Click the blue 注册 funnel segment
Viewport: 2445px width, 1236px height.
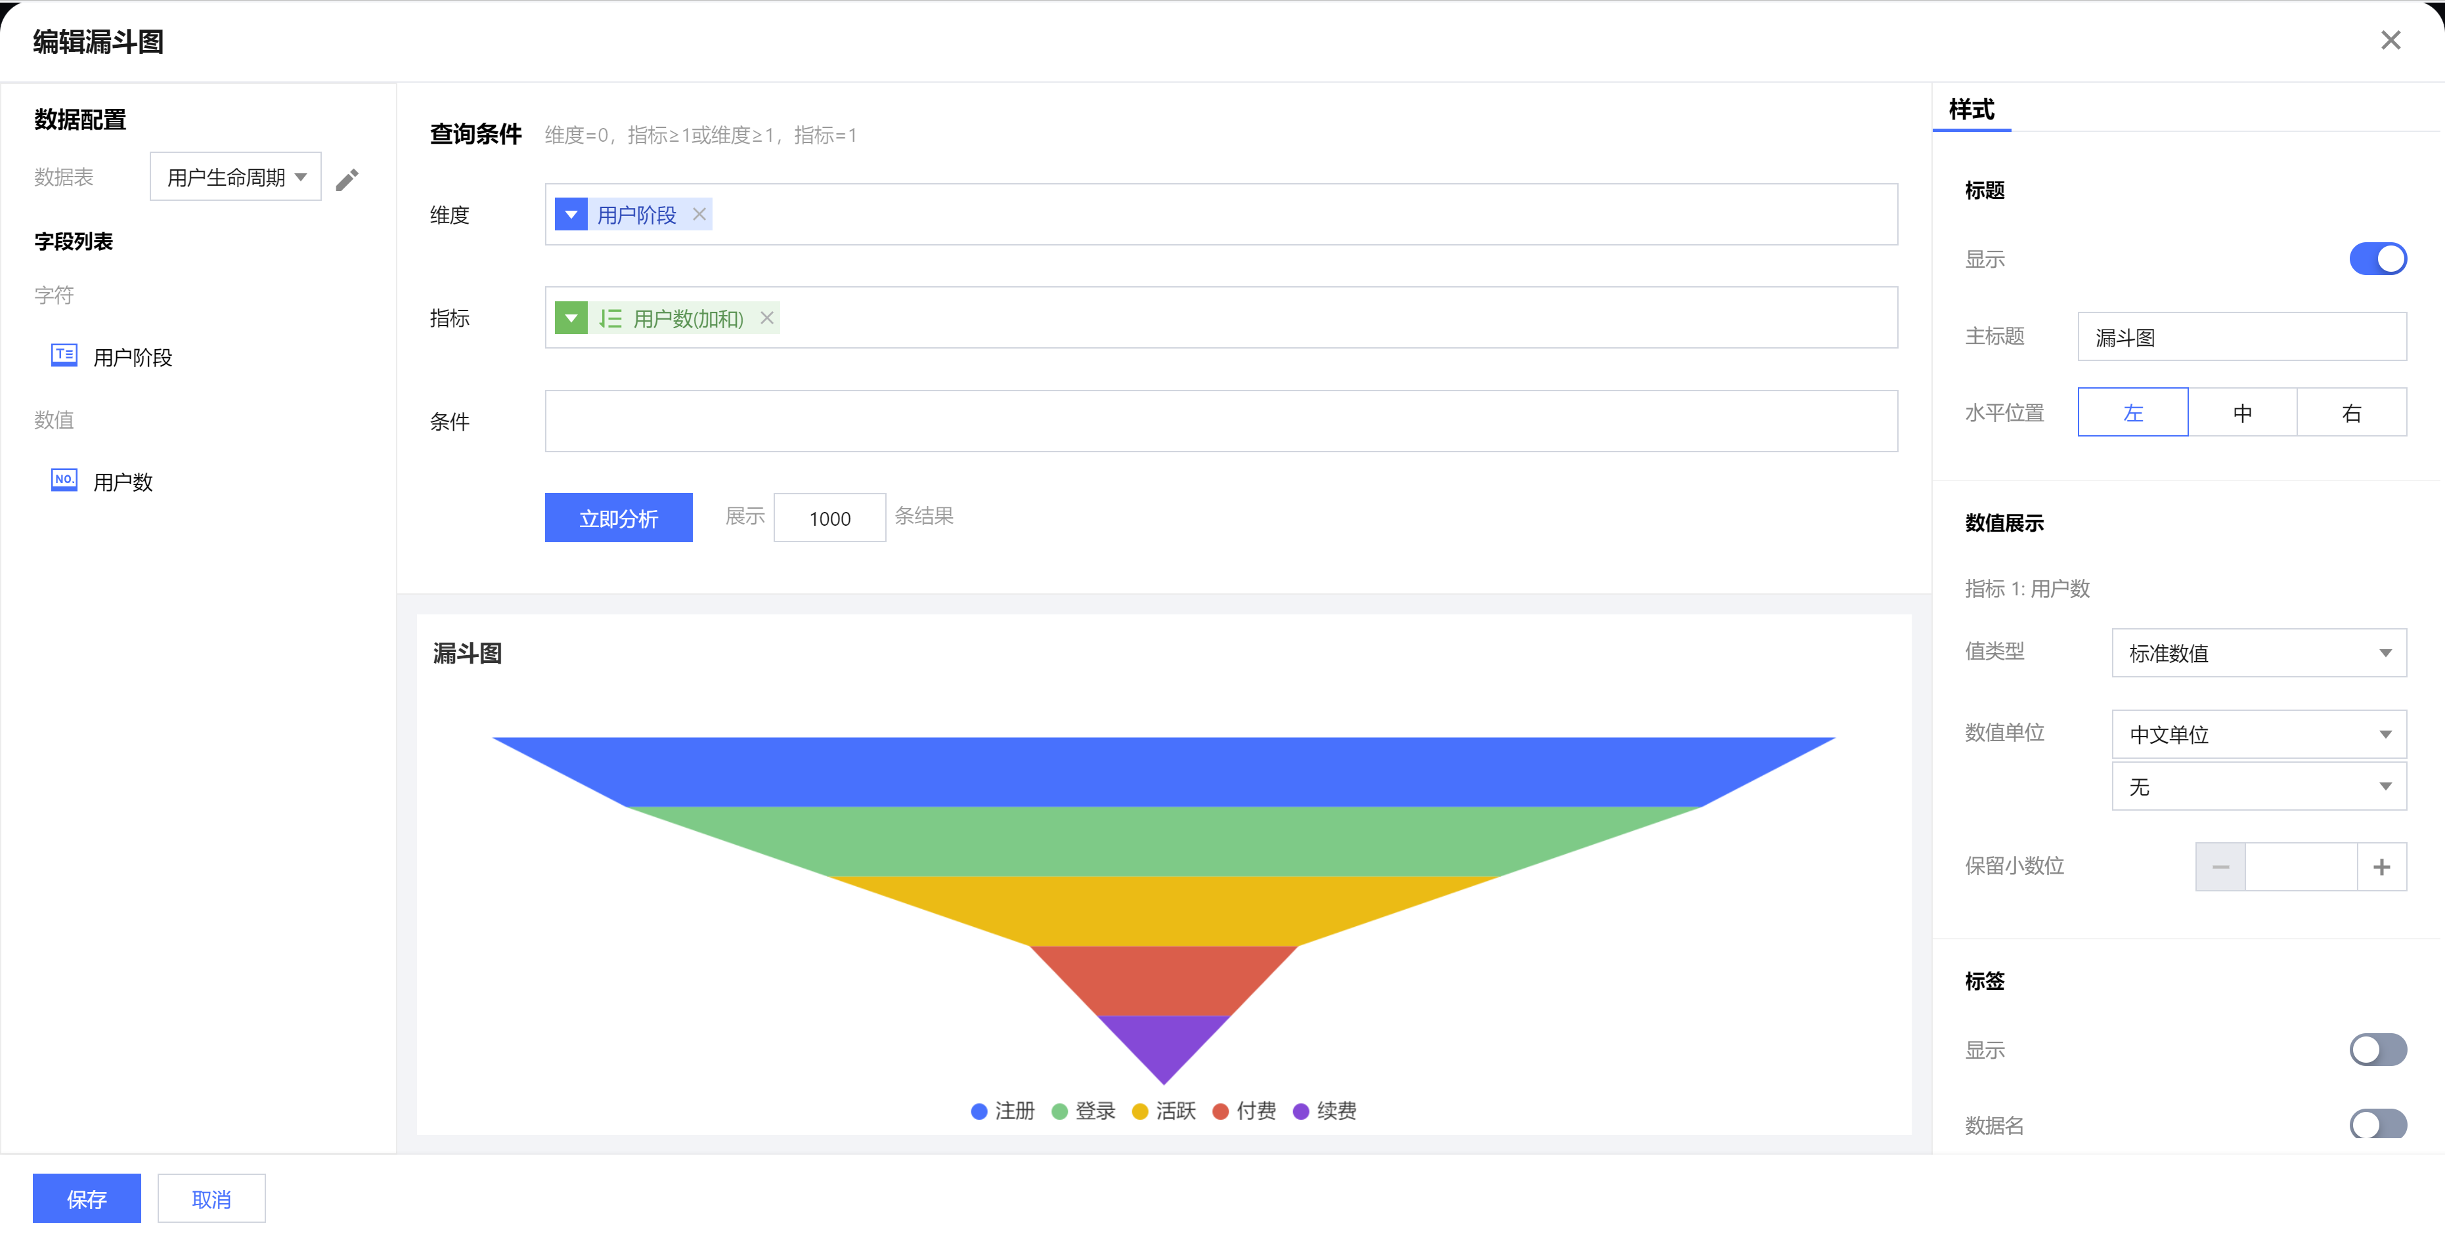1164,771
